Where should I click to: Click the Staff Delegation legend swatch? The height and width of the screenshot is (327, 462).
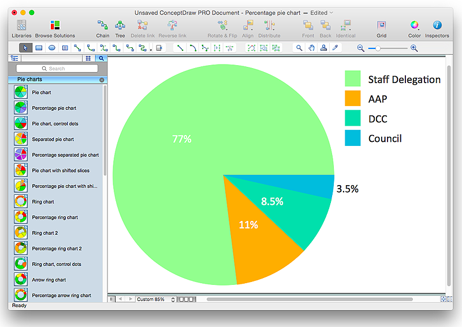(352, 78)
